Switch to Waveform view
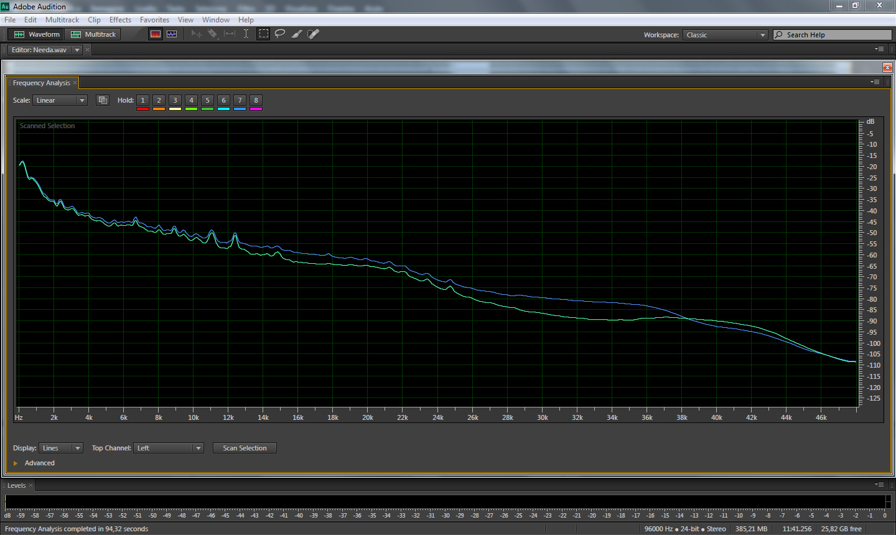This screenshot has width=896, height=535. click(37, 34)
